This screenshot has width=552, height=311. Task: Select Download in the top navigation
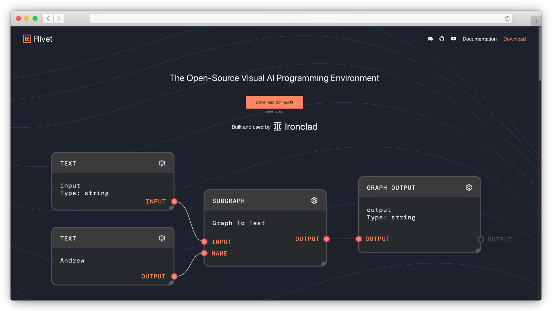[514, 39]
